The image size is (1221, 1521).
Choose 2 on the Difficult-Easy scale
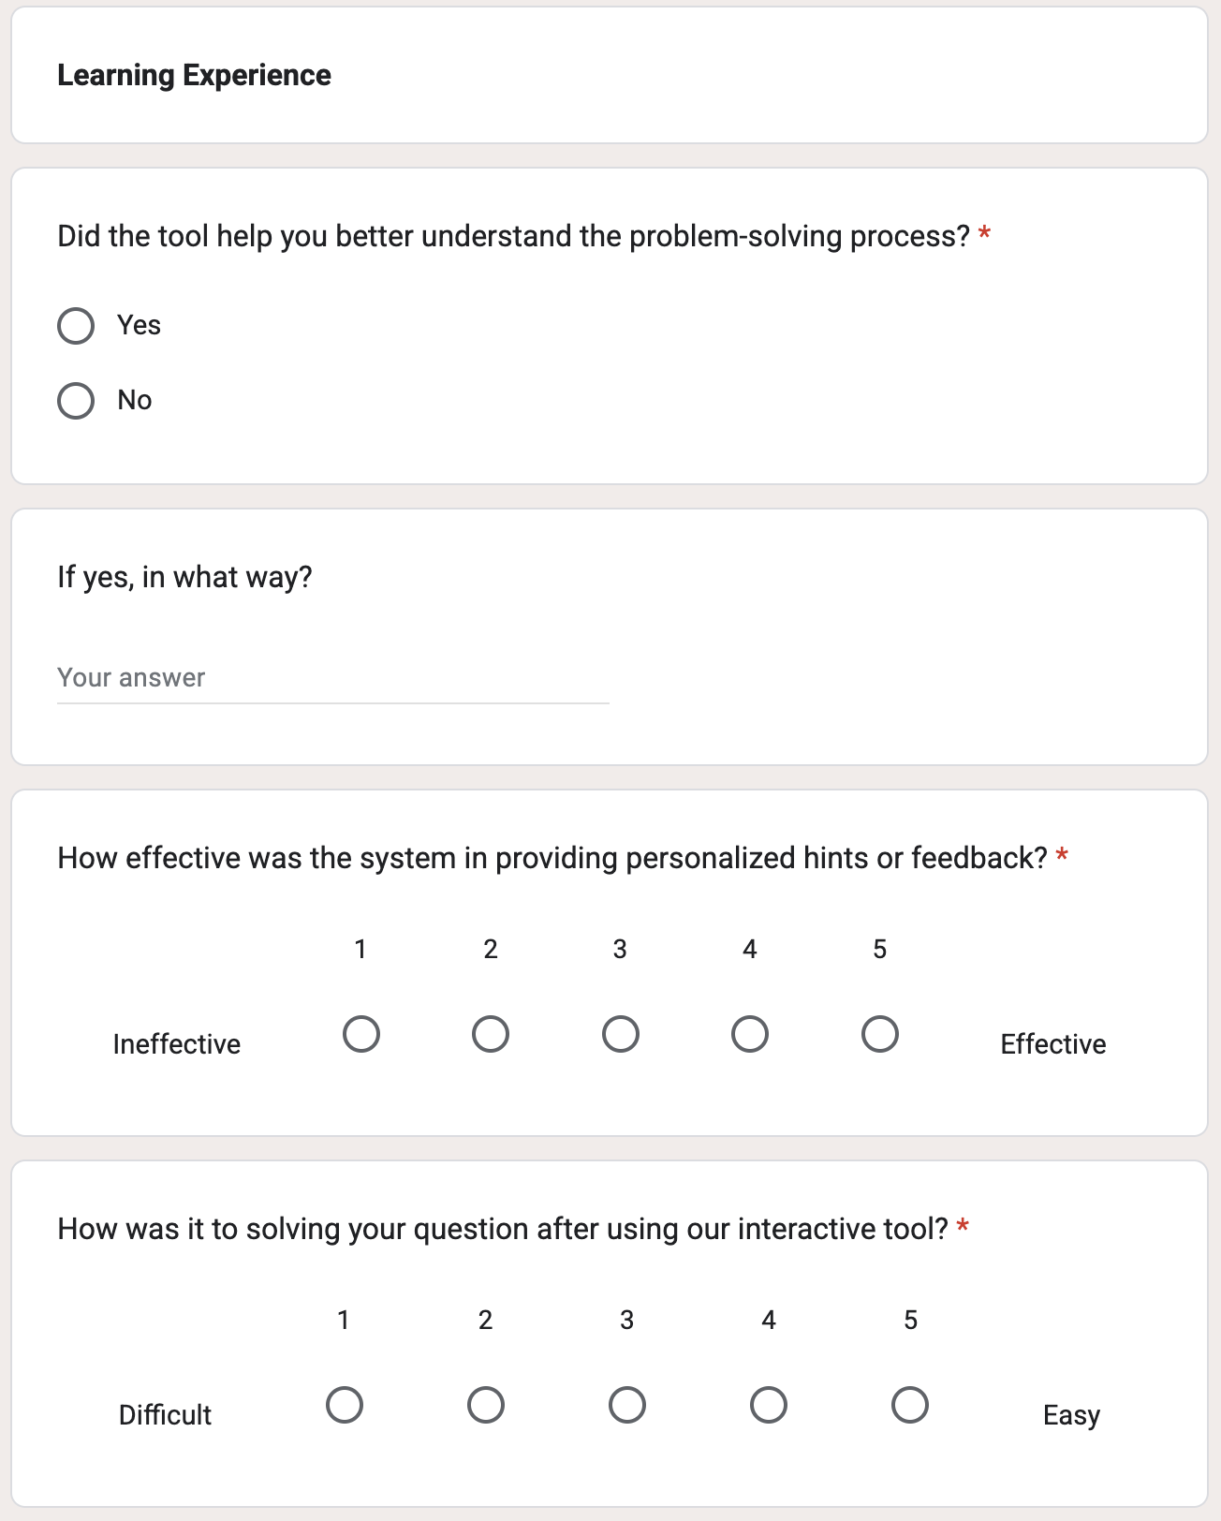pyautogui.click(x=486, y=1406)
